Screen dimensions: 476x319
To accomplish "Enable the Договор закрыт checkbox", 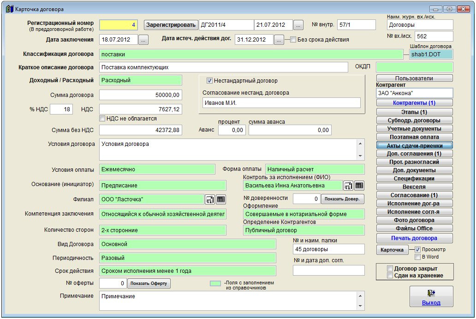I will [x=390, y=269].
